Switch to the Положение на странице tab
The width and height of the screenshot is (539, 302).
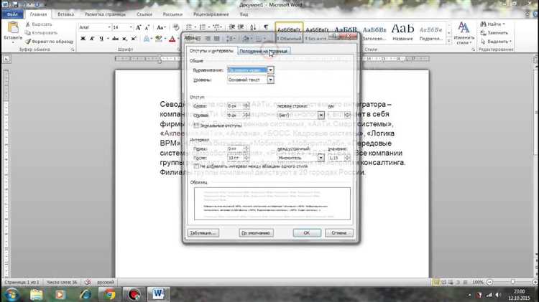(x=263, y=51)
